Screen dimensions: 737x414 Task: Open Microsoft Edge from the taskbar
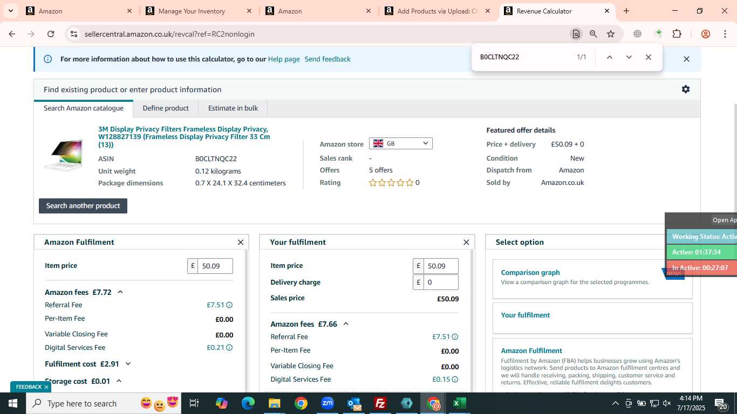tap(248, 403)
